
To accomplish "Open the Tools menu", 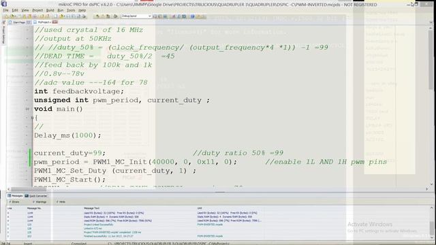I will pyautogui.click(x=71, y=10).
